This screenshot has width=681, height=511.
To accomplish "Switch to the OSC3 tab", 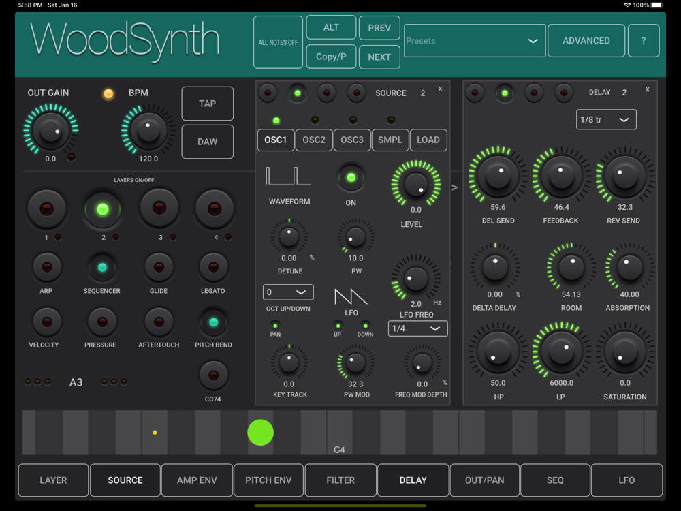I will click(x=352, y=140).
